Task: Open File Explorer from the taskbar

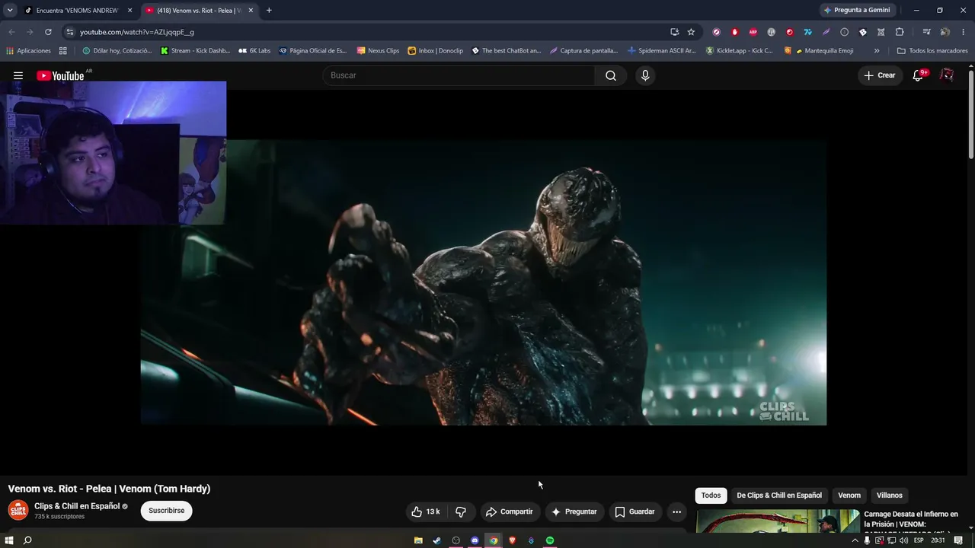Action: [x=418, y=540]
